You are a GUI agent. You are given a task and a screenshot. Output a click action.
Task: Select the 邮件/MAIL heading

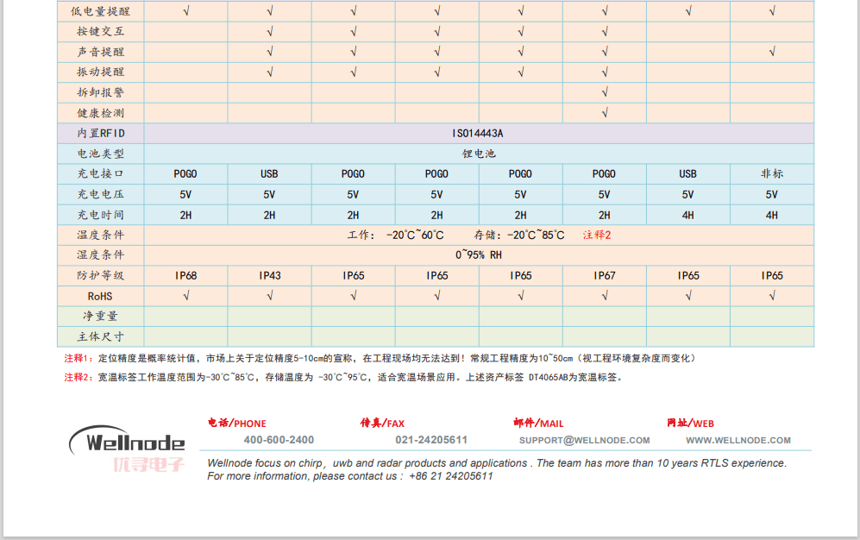[538, 423]
